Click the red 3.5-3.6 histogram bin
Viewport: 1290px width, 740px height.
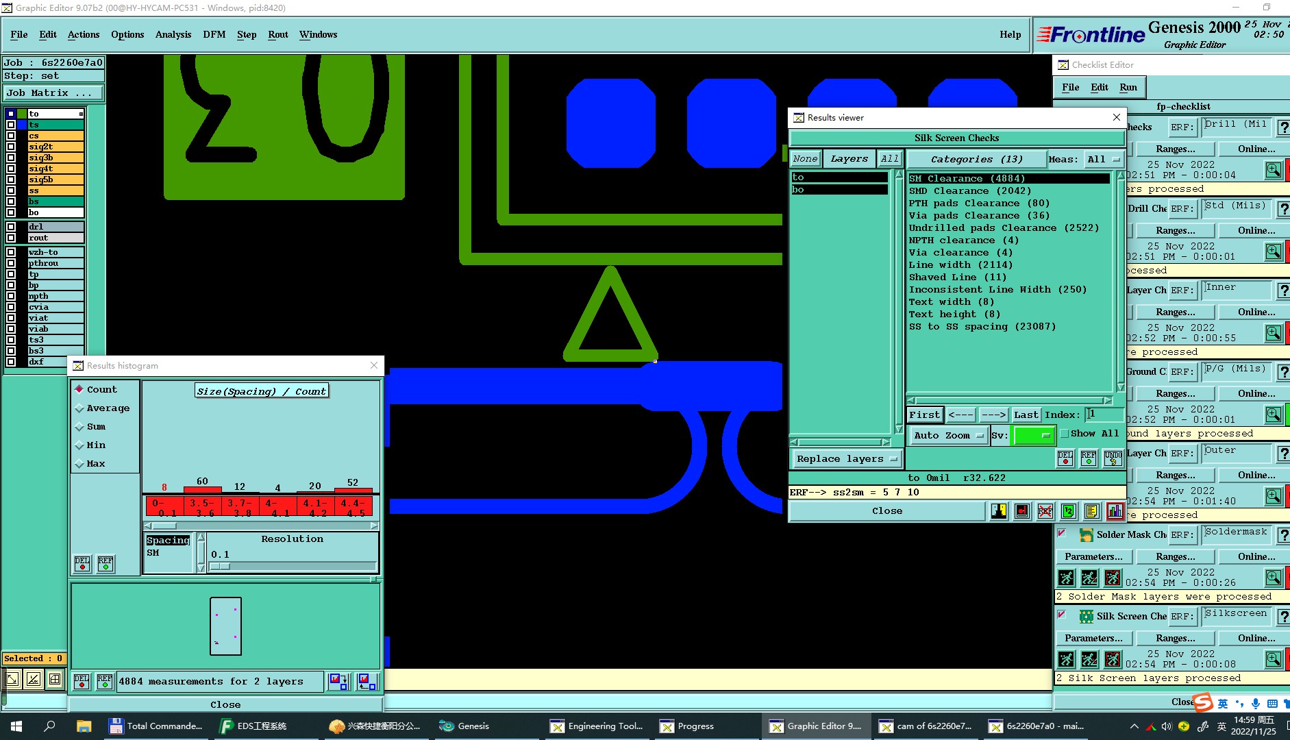(202, 507)
